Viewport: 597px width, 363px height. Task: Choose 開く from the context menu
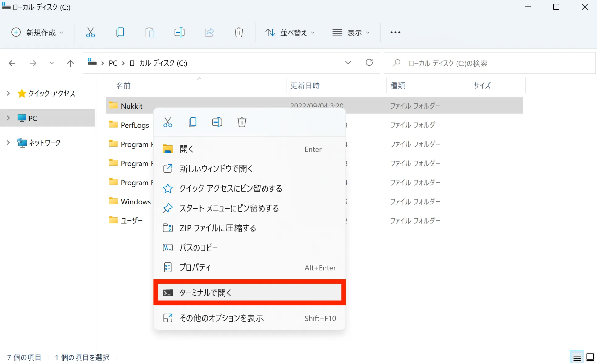[249, 149]
